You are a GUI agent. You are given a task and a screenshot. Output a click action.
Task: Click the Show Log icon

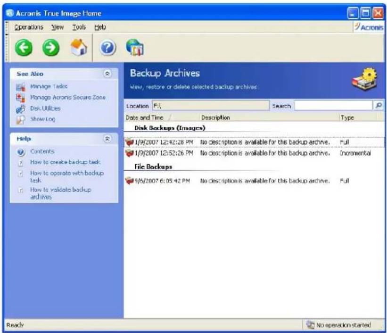(20, 119)
